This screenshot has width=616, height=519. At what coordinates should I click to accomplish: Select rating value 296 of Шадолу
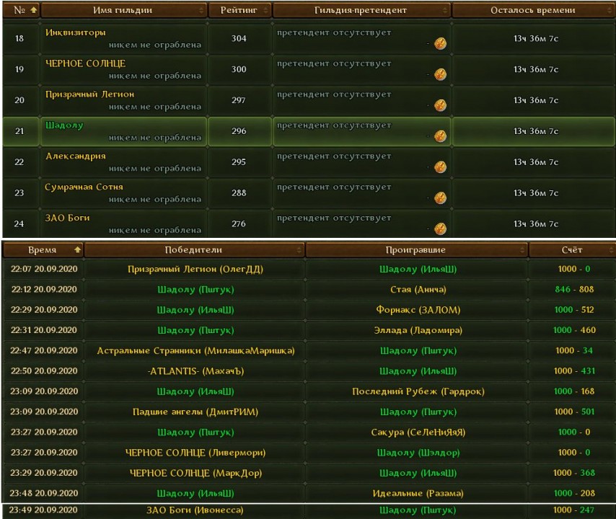click(x=239, y=131)
